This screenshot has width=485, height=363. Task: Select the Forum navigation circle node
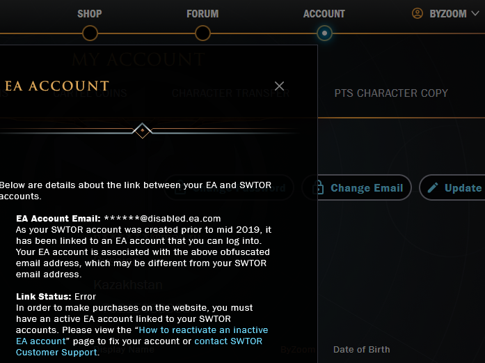tap(202, 33)
